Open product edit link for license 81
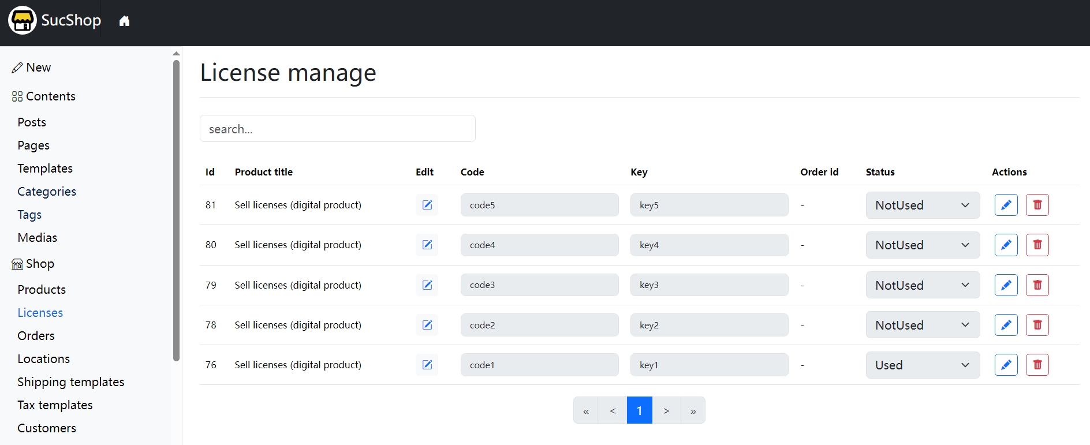 (427, 205)
